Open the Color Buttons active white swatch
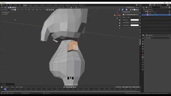 (135, 25)
